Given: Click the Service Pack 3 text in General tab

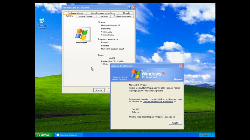Looking at the screenshot, I should pyautogui.click(x=108, y=35).
